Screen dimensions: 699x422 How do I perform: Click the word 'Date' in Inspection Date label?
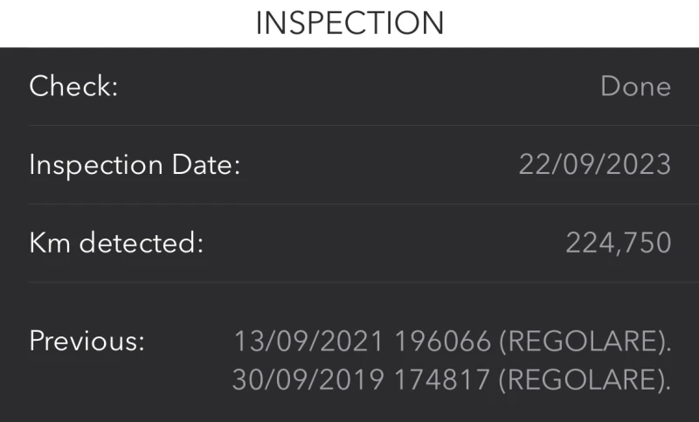pos(204,164)
